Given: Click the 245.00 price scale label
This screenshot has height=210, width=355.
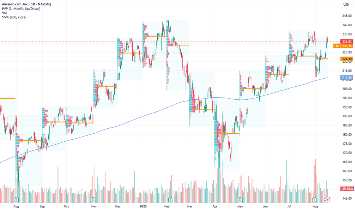Looking at the screenshot, I should (x=347, y=16).
